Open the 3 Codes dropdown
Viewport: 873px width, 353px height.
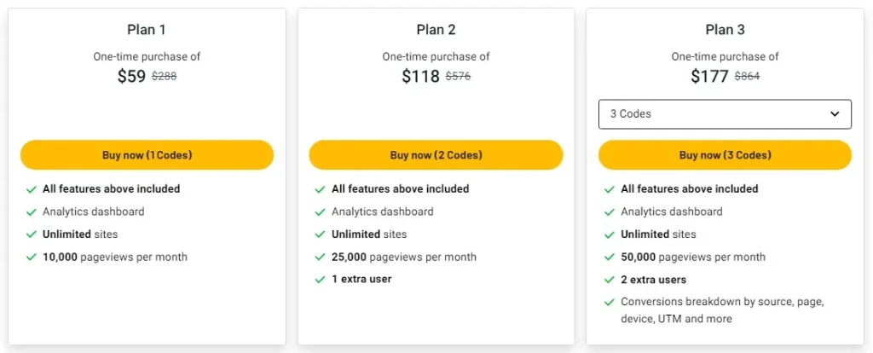(724, 114)
